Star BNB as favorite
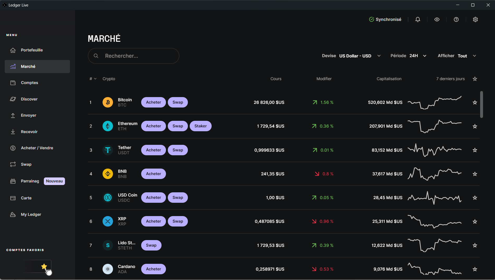Image resolution: width=495 pixels, height=280 pixels. tap(475, 174)
